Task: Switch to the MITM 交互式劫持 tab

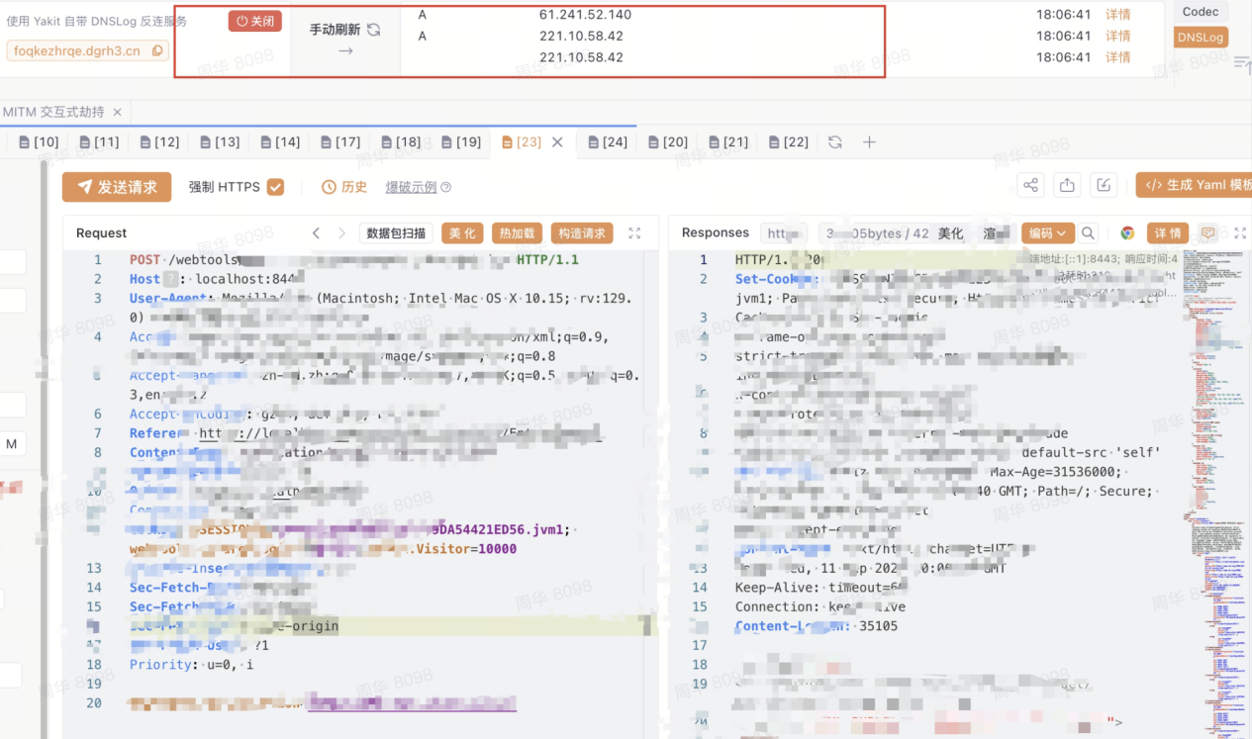Action: pos(56,112)
